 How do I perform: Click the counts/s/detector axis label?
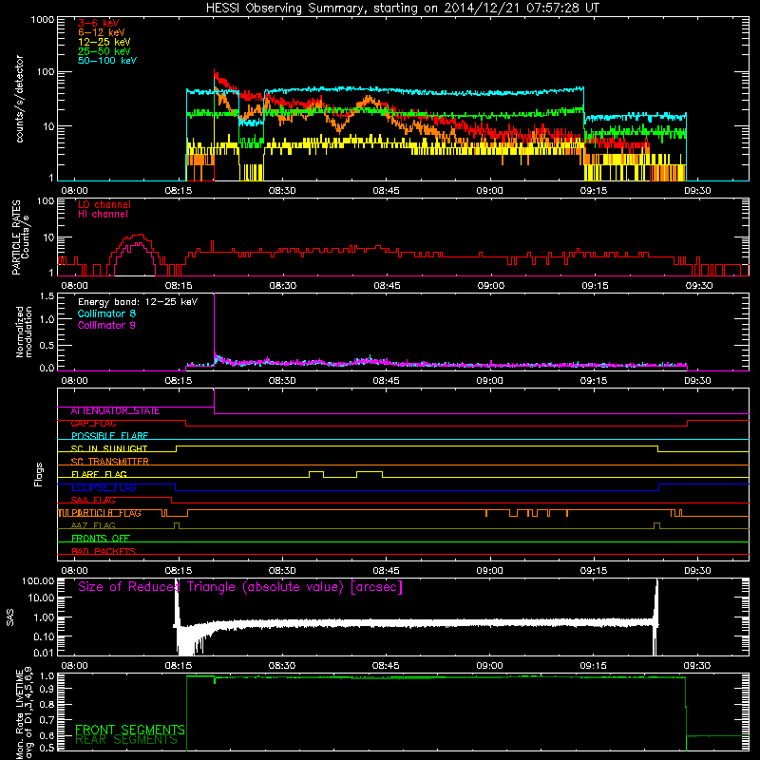(20, 99)
